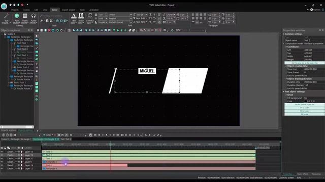Pin the Properties window

click(320, 30)
